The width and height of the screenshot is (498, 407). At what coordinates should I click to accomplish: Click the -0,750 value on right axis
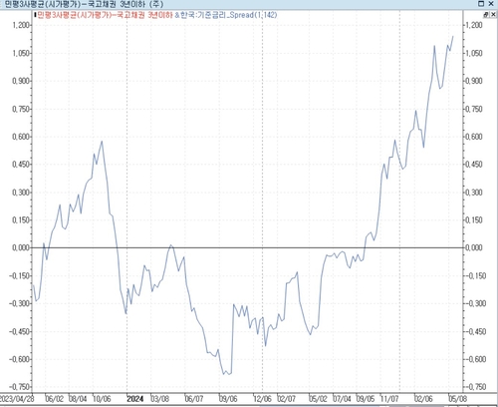pos(476,387)
